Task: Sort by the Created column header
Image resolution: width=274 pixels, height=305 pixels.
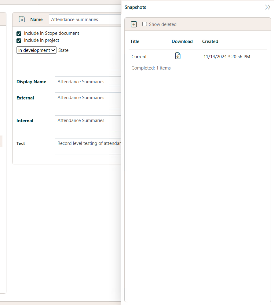Action: (x=210, y=41)
